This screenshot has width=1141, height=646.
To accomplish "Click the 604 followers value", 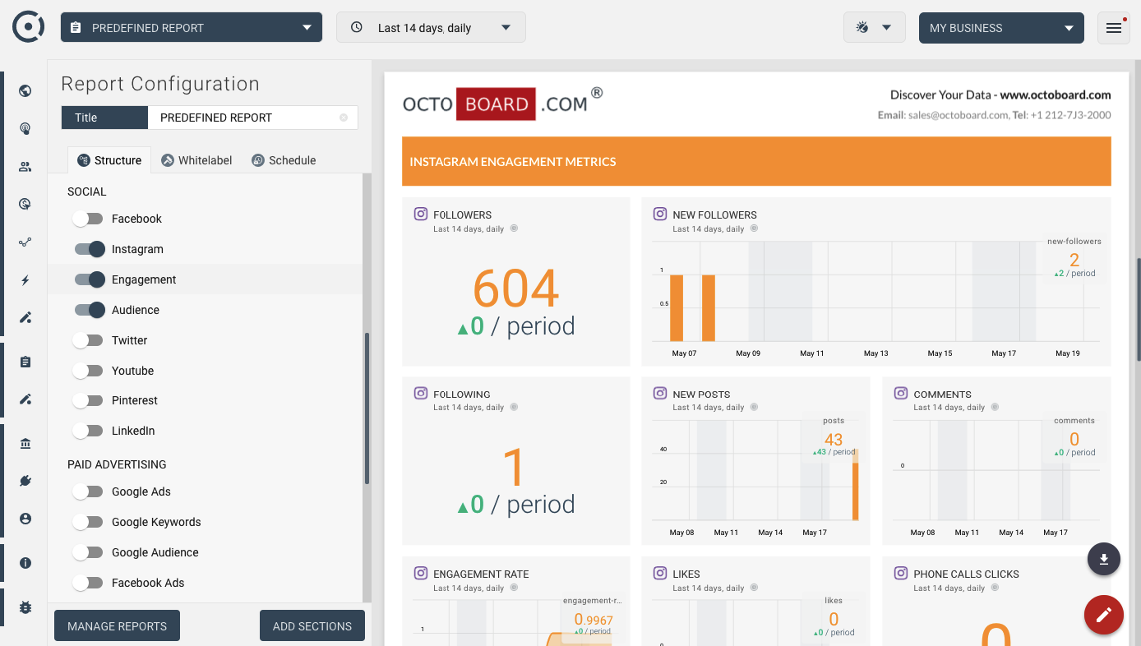I will coord(516,288).
